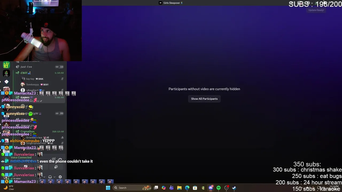Toggle noise suppression in Voice Connected panel
This screenshot has width=342, height=192.
click(54, 159)
